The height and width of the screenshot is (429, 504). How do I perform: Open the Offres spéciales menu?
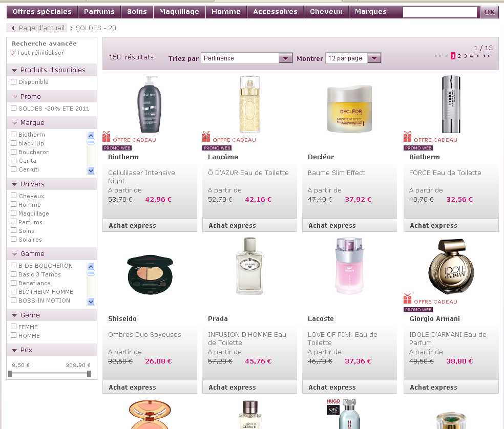(x=42, y=12)
